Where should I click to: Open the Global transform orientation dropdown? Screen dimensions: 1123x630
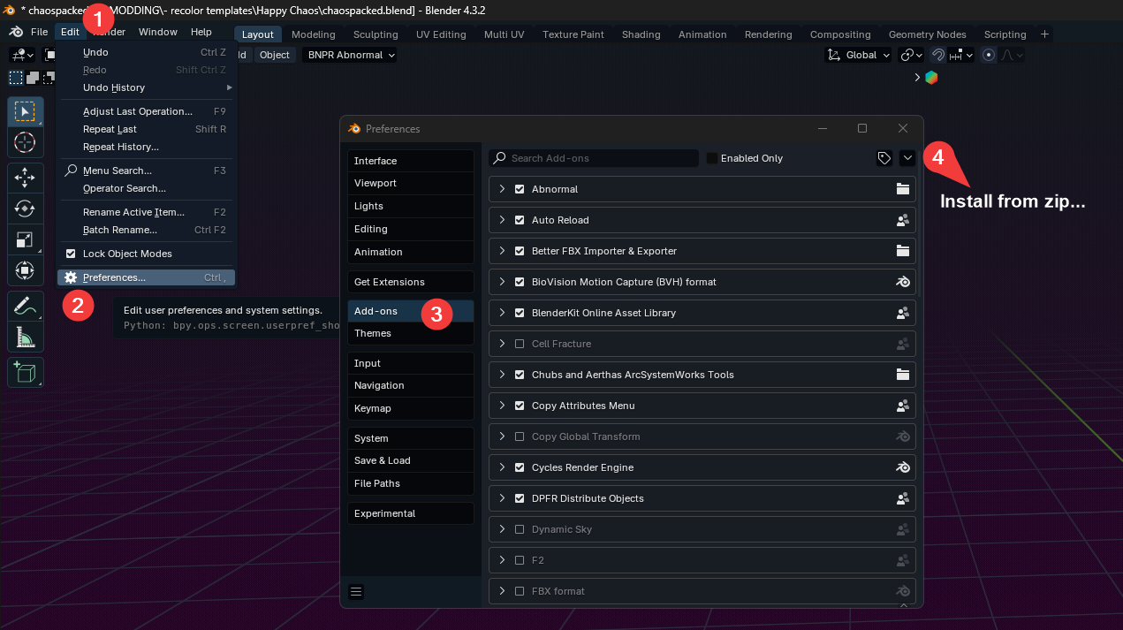point(859,55)
